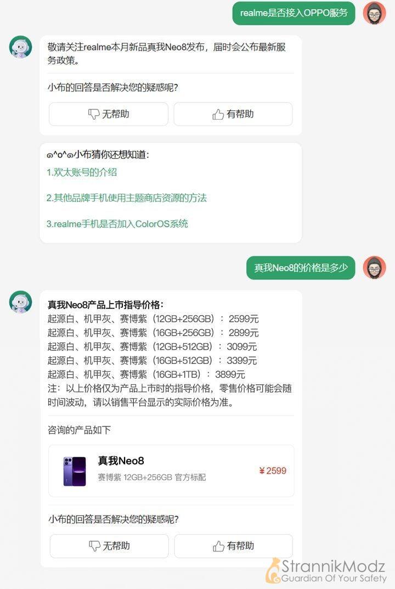Click the purple 真我Neo8 phone thumbnail
This screenshot has width=395, height=589.
click(75, 471)
